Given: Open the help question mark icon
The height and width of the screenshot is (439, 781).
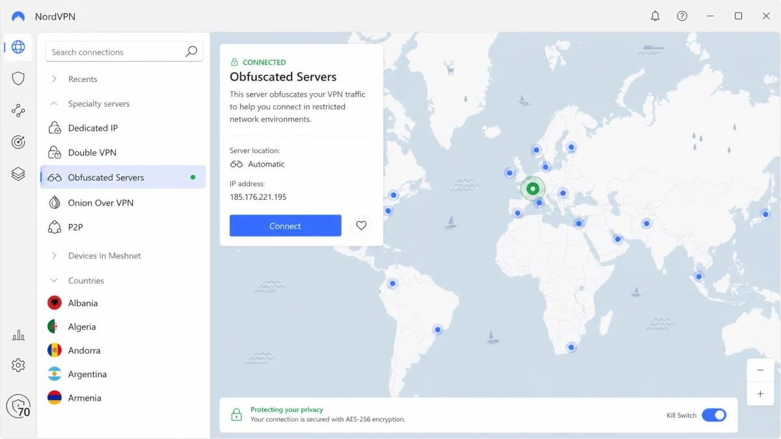Looking at the screenshot, I should tap(682, 16).
